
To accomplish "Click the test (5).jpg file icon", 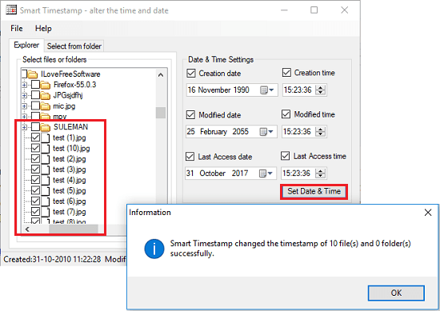I will [46, 190].
